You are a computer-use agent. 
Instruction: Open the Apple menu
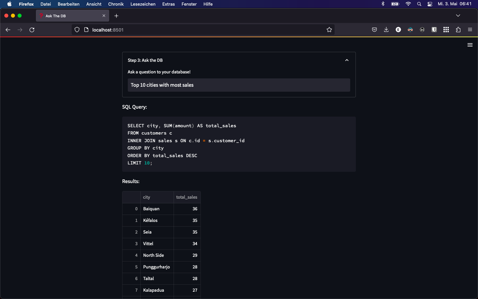point(9,4)
